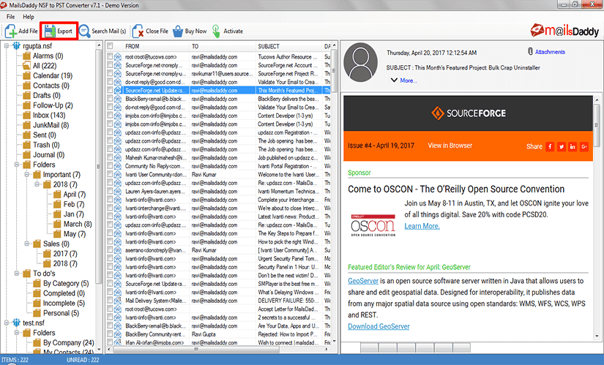Image resolution: width=604 pixels, height=365 pixels.
Task: Click the Export toolbar button
Action: coord(59,31)
